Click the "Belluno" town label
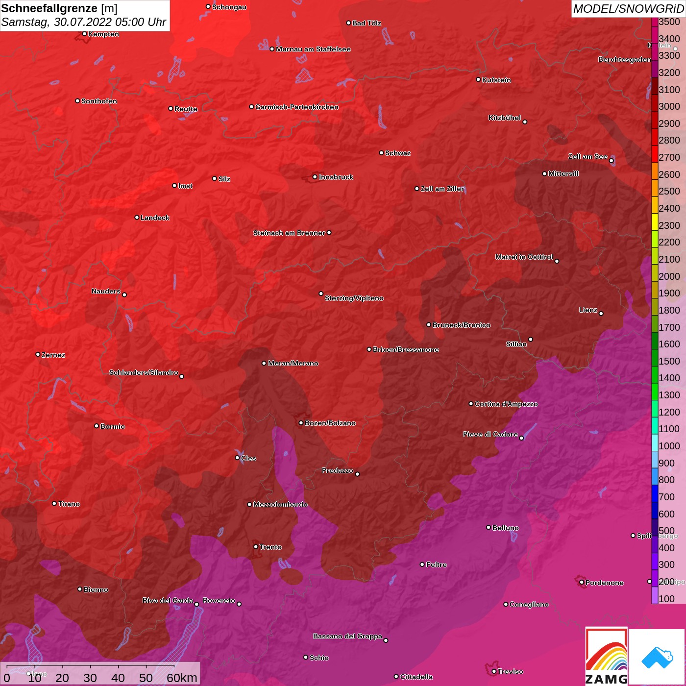Viewport: 686px width, 686px height. 506,528
